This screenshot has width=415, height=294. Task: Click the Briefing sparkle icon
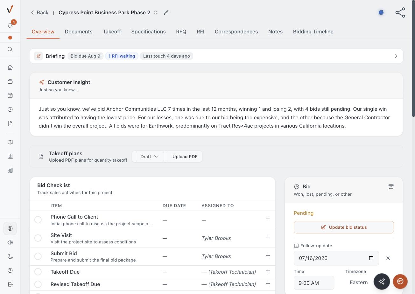click(39, 56)
